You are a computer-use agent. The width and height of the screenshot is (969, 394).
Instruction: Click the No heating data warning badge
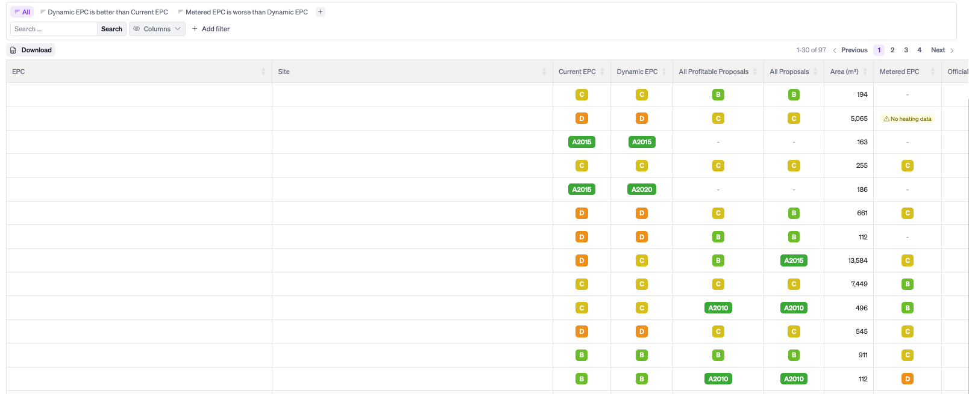point(908,119)
